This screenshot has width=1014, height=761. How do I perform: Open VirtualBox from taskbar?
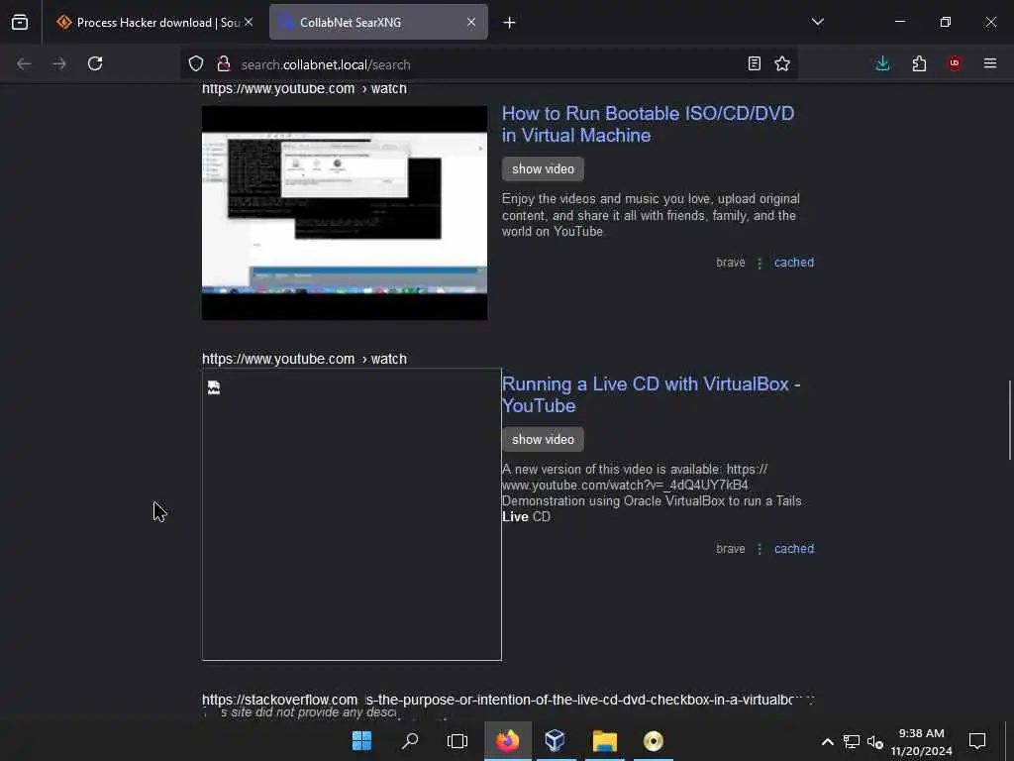pyautogui.click(x=555, y=741)
